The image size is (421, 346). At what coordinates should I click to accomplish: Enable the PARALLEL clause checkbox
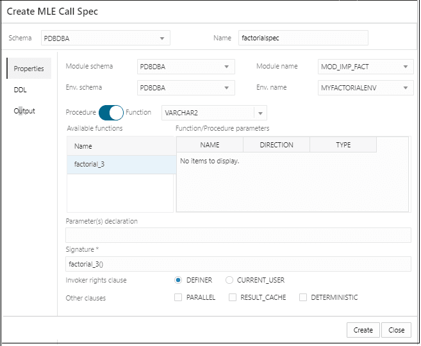click(178, 297)
